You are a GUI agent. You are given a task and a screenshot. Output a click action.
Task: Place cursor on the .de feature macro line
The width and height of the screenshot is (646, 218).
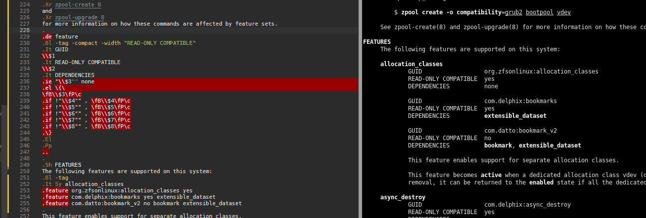(x=60, y=36)
